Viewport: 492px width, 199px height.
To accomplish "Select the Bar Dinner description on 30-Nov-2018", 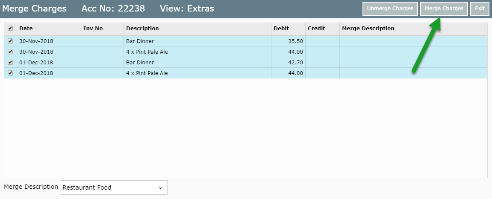I will 140,41.
